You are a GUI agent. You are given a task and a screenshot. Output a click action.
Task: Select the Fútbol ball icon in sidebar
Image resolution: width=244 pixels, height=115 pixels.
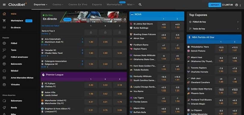[4, 43]
